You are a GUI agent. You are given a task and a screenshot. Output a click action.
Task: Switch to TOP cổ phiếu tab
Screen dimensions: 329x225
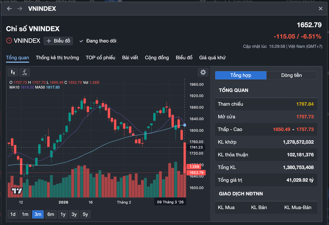[100, 58]
